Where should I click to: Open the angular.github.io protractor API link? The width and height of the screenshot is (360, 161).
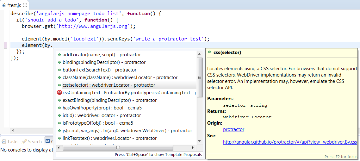[x=290, y=142]
